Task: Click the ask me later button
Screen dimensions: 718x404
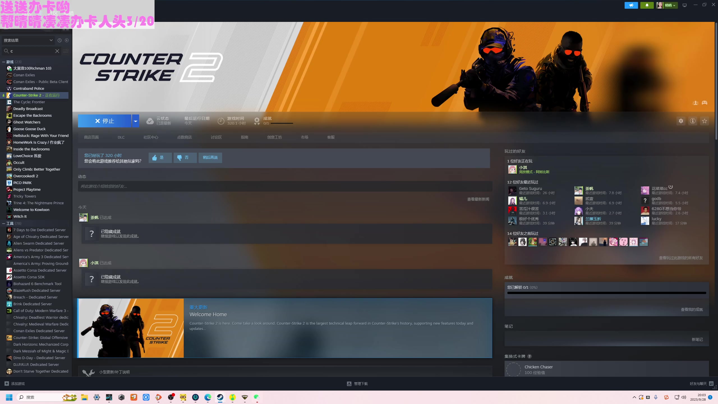Action: tap(210, 158)
